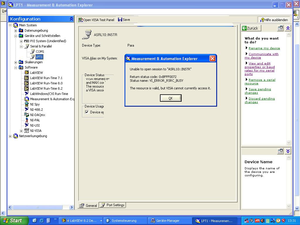Click the Software folder icon

[21, 67]
